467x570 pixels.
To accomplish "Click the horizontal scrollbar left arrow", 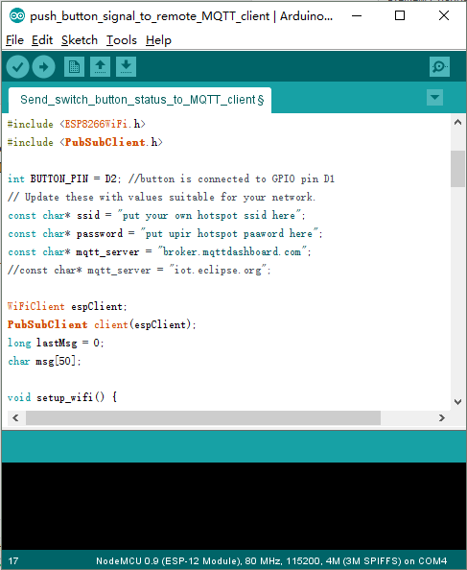I will click(15, 418).
